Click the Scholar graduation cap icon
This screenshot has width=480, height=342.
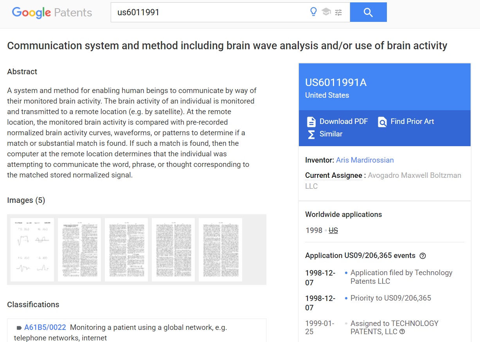coord(326,12)
